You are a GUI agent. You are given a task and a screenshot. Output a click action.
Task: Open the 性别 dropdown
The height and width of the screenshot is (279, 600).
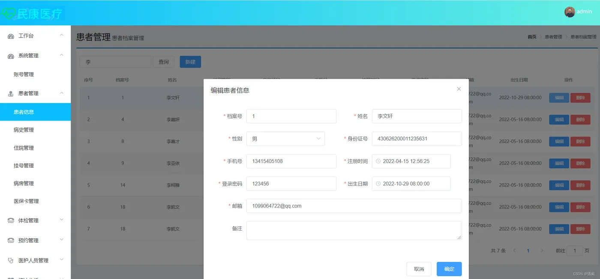[285, 139]
